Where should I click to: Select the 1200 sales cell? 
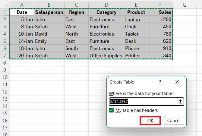point(160,19)
